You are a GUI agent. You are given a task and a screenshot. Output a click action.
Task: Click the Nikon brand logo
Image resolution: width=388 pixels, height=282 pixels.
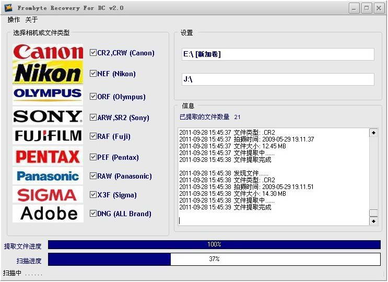click(48, 73)
